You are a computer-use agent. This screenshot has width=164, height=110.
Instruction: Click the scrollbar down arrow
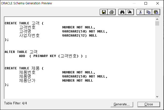pos(157,97)
